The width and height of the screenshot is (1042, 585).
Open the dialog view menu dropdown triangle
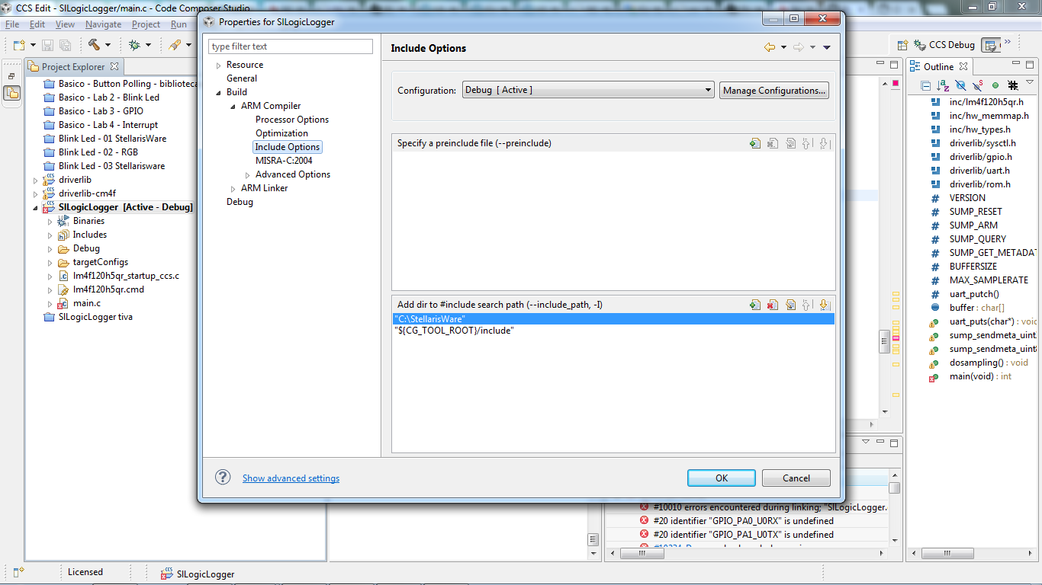tap(827, 48)
